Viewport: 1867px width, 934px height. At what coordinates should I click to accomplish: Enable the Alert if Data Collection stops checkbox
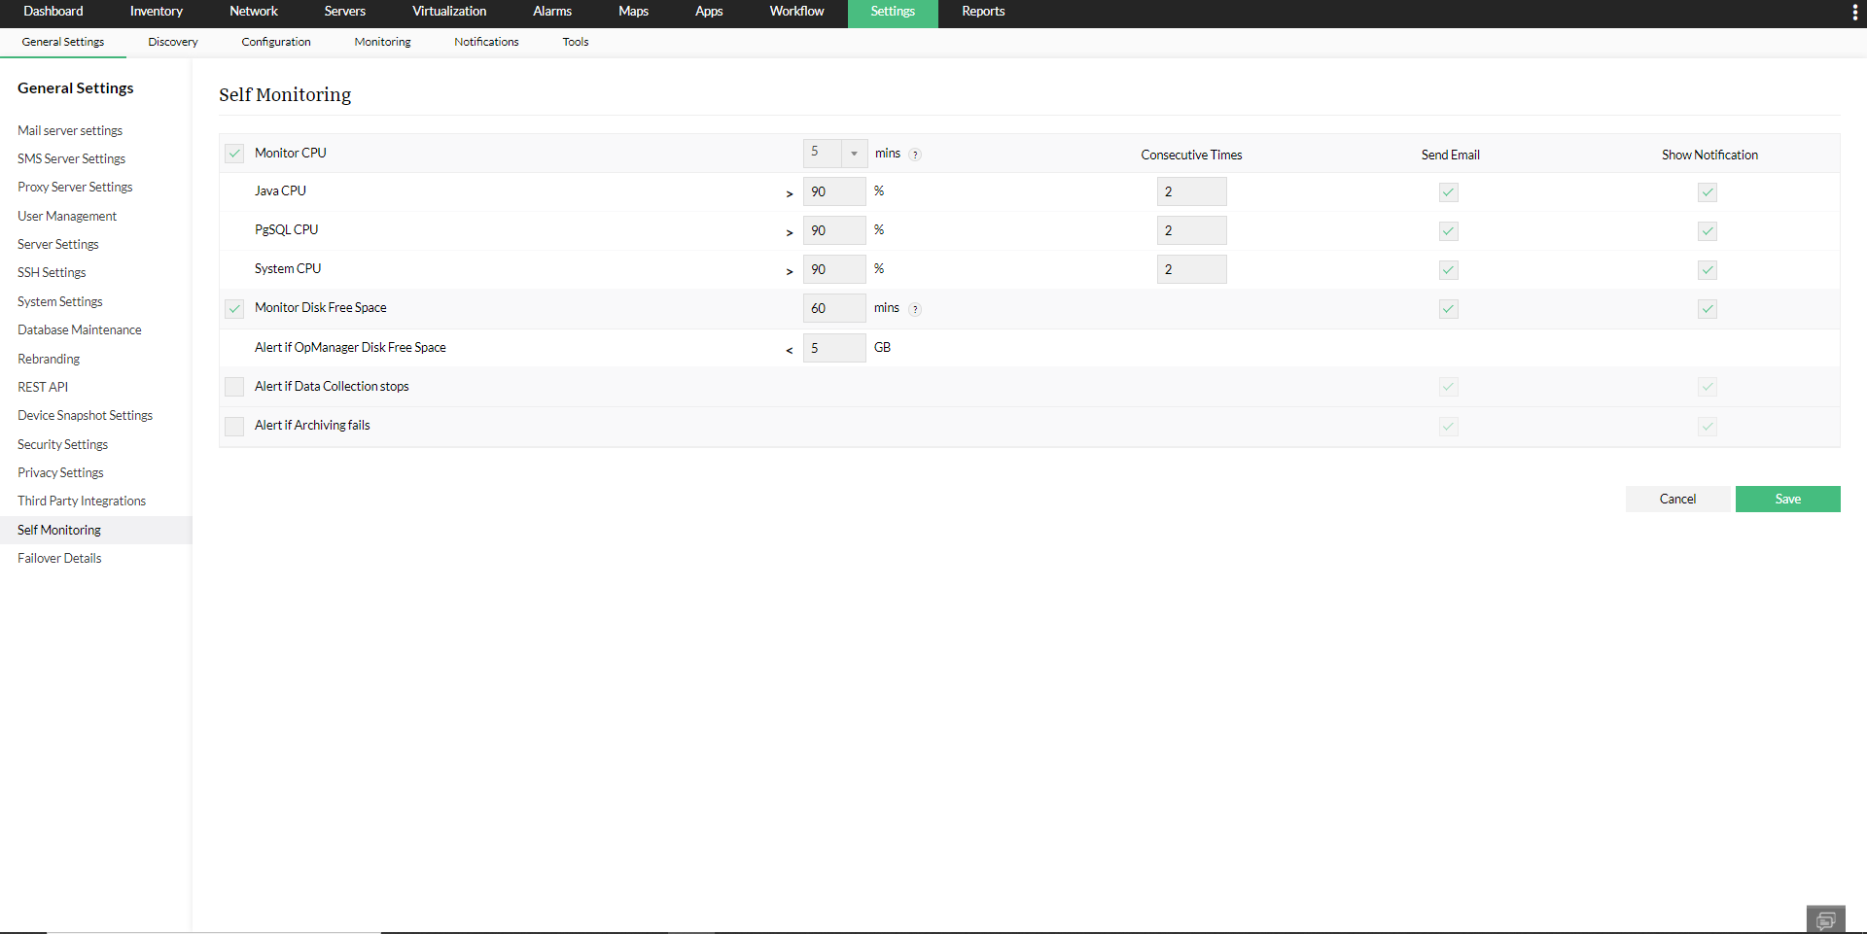pyautogui.click(x=234, y=387)
